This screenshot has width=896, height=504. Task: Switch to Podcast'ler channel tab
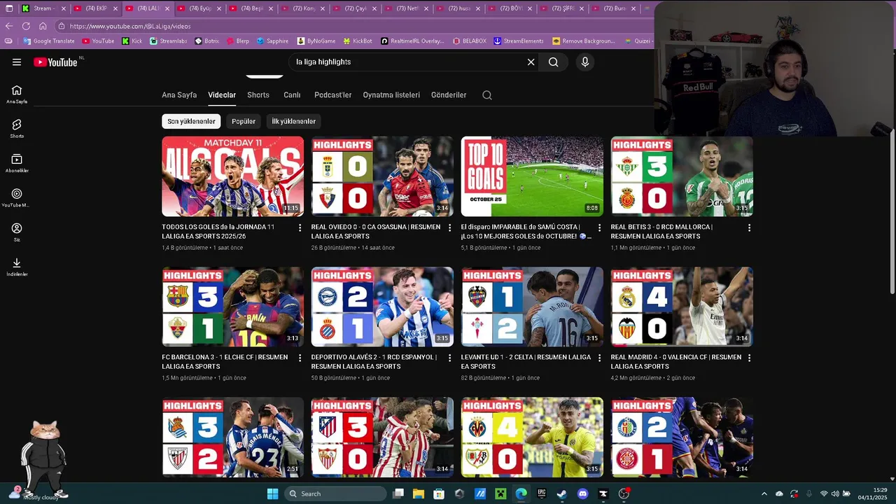[333, 95]
